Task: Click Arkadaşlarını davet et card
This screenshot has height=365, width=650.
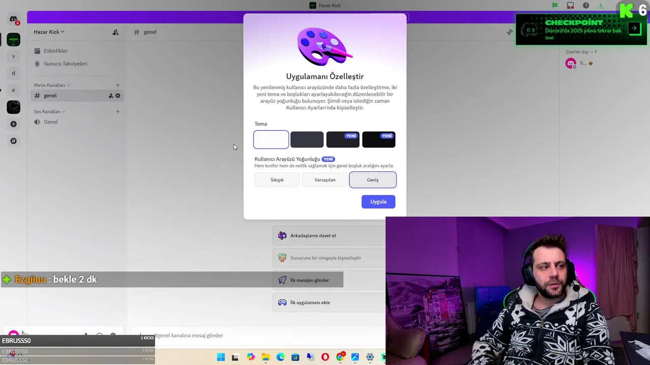Action: (329, 236)
